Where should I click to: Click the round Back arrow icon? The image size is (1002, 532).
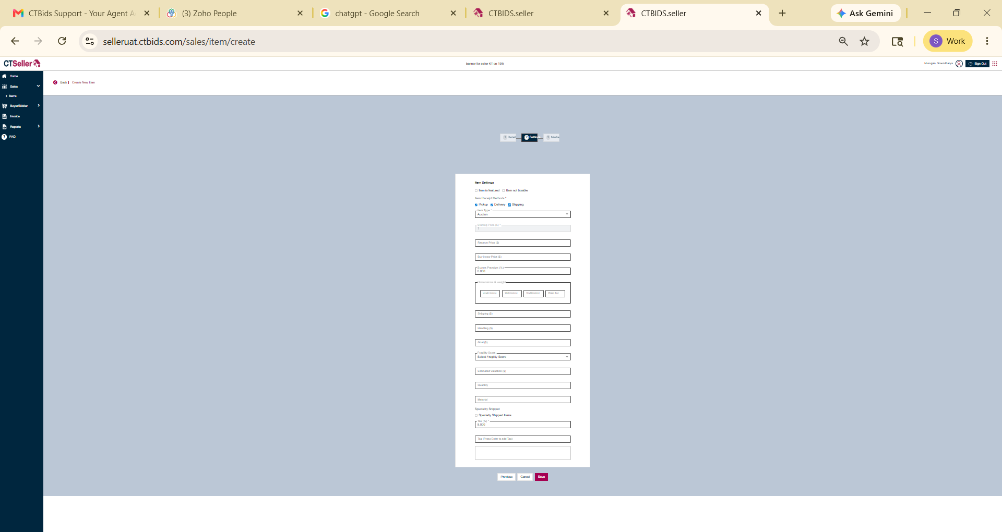click(55, 82)
